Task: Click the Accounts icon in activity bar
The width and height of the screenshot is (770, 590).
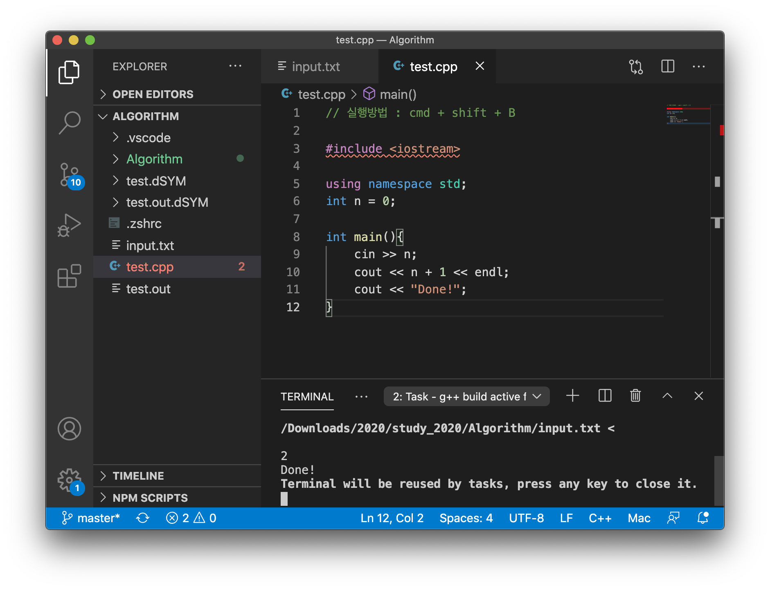Action: pos(70,429)
